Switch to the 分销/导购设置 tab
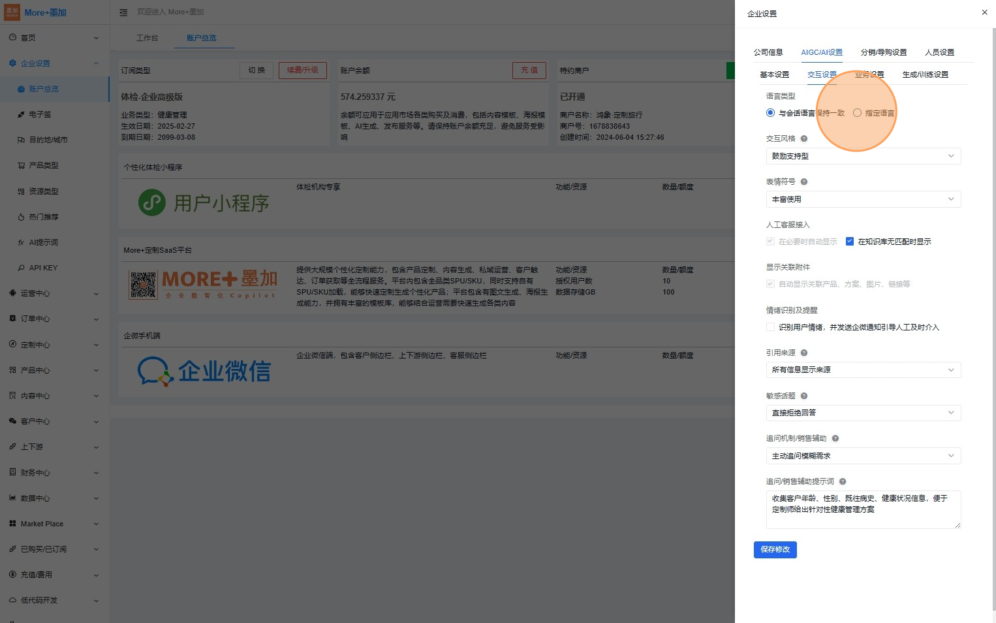Image resolution: width=996 pixels, height=623 pixels. [883, 52]
